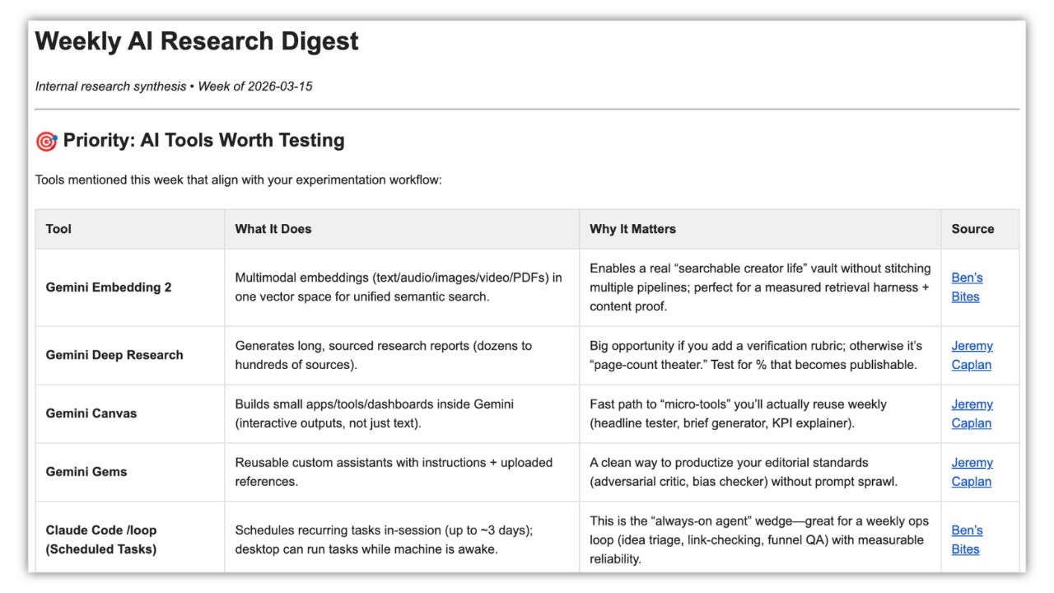Click the 'page-count theater' explanation cell
This screenshot has width=1054, height=593.
(760, 355)
